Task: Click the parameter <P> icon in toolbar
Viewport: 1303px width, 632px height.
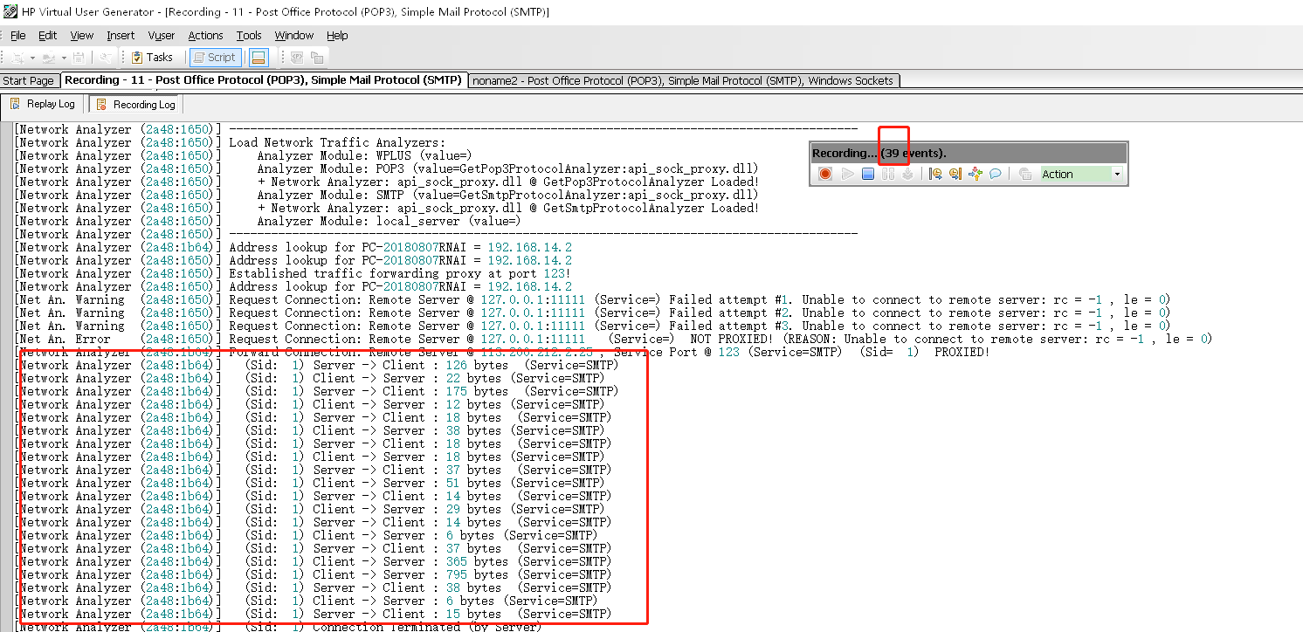Action: [297, 58]
